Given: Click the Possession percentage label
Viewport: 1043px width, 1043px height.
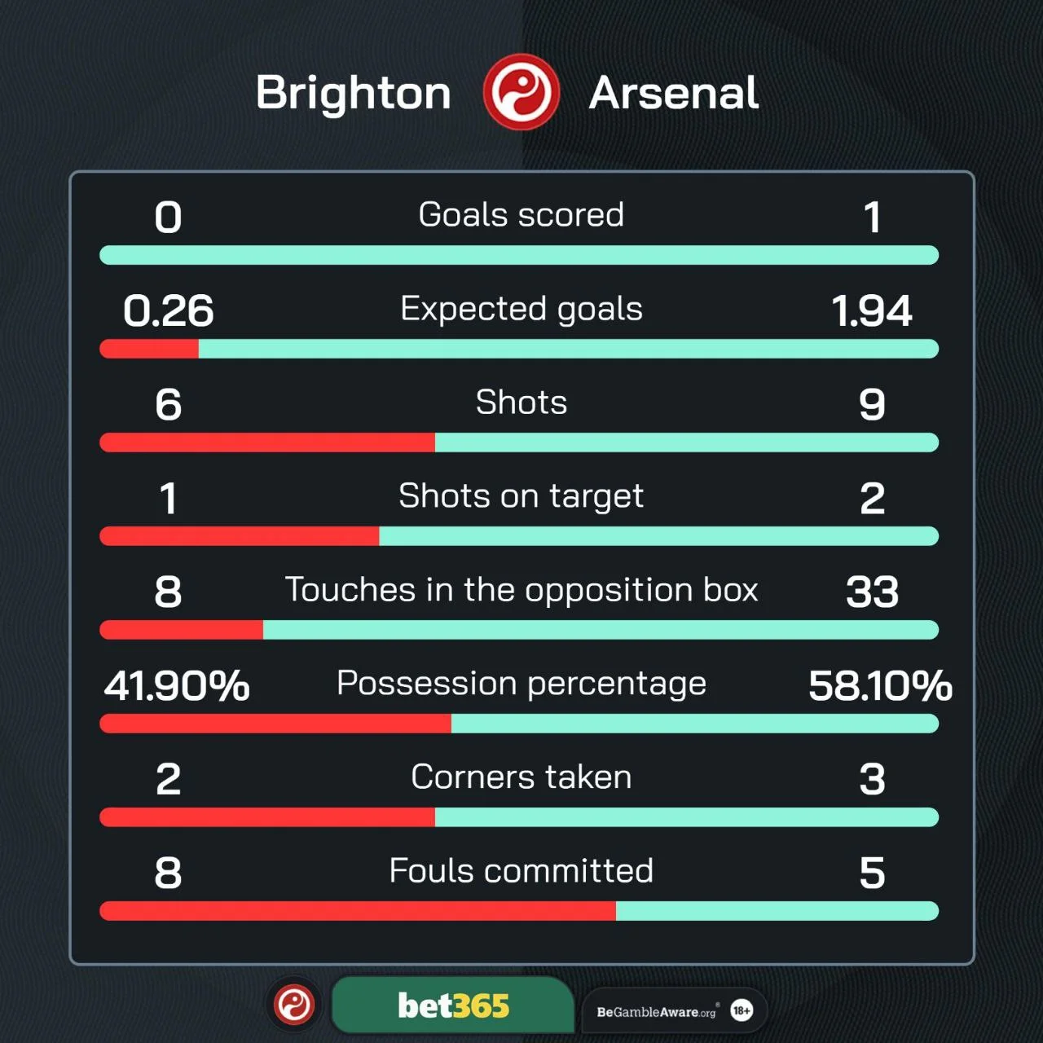Looking at the screenshot, I should coord(521,684).
